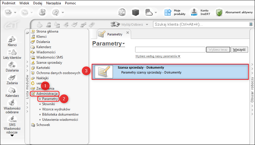Click the flag icon in top toolbar
Screen dimensions: 255x145
tap(42, 12)
